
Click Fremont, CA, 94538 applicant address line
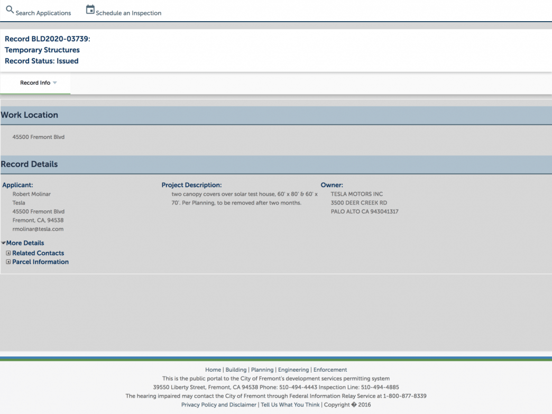(x=38, y=220)
